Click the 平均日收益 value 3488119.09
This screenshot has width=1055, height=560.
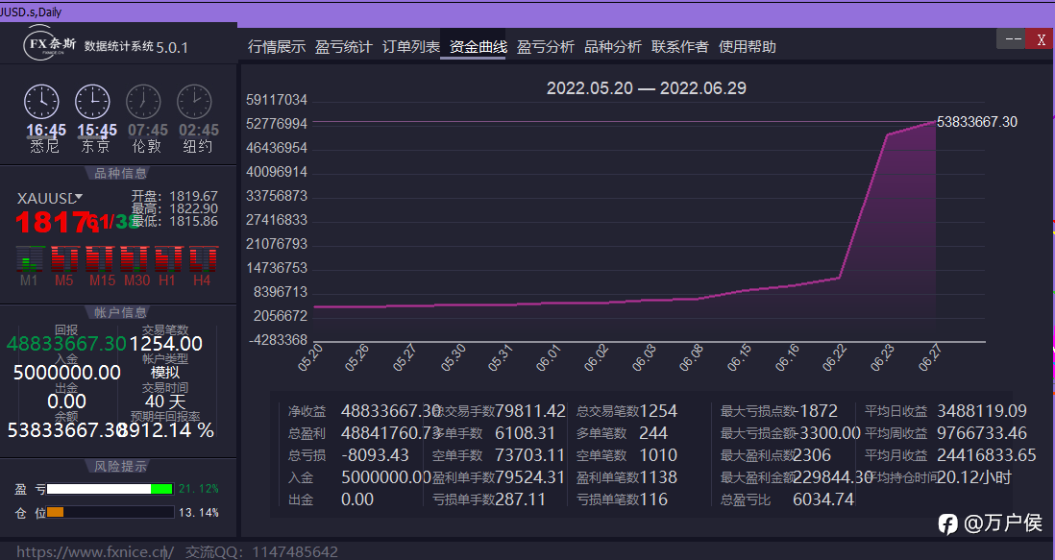click(982, 411)
